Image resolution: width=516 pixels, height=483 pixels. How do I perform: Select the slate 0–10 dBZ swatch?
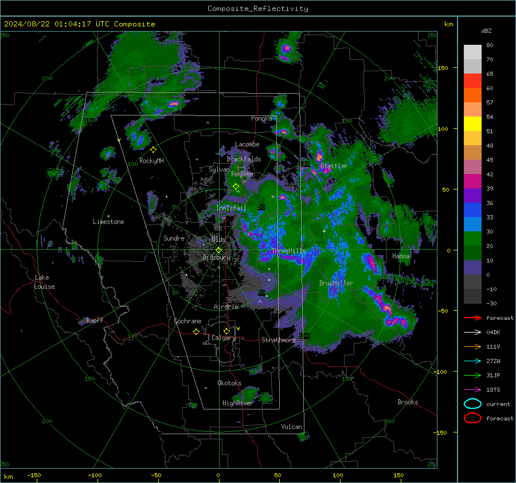coord(472,268)
